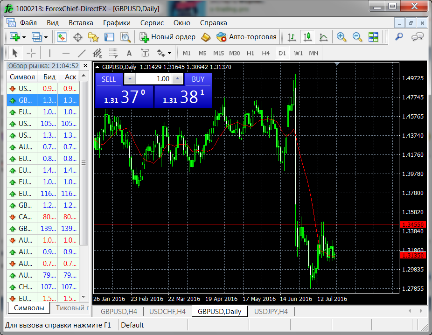Toggle the Авто-торговля button
432x335 pixels.
(246, 37)
